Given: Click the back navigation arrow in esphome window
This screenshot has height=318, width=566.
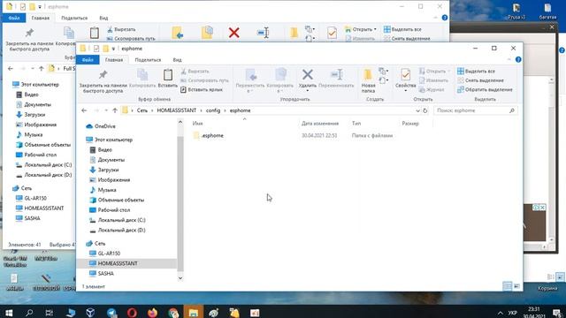Looking at the screenshot, I should click(84, 110).
